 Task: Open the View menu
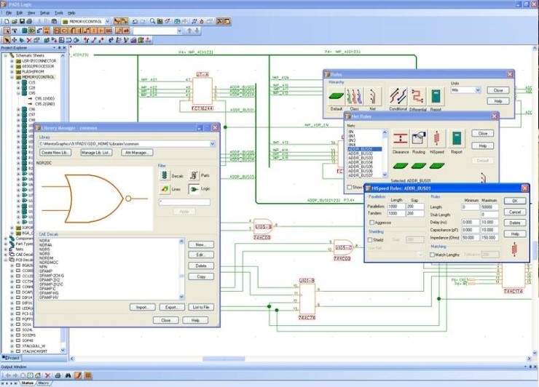[x=31, y=12]
